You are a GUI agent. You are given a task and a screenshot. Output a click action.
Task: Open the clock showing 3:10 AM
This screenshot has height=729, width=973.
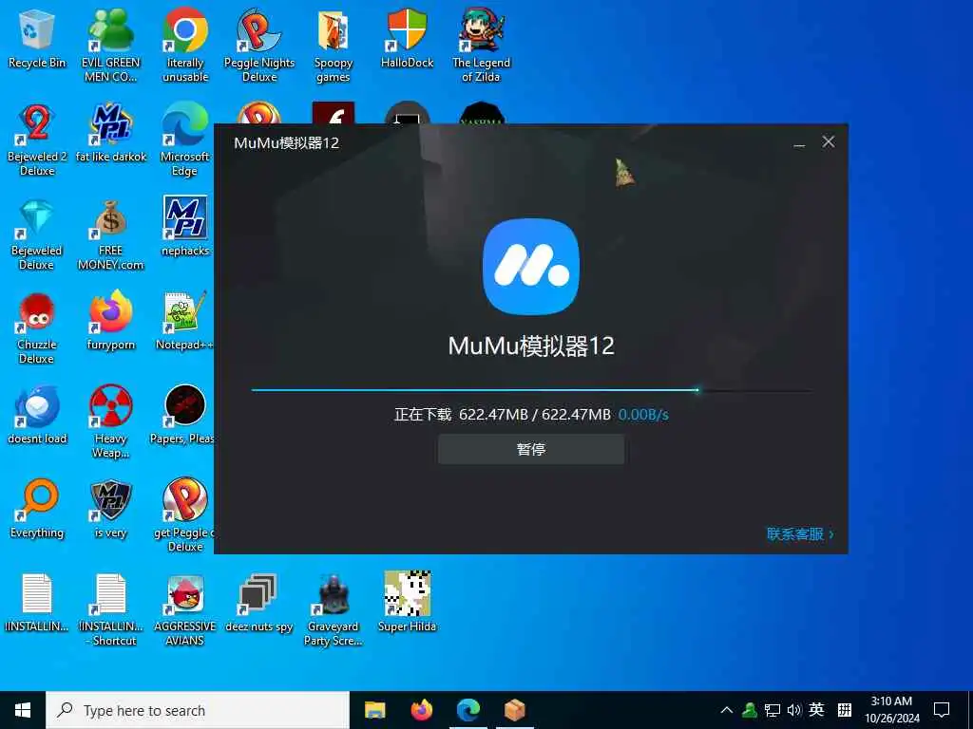click(x=891, y=710)
